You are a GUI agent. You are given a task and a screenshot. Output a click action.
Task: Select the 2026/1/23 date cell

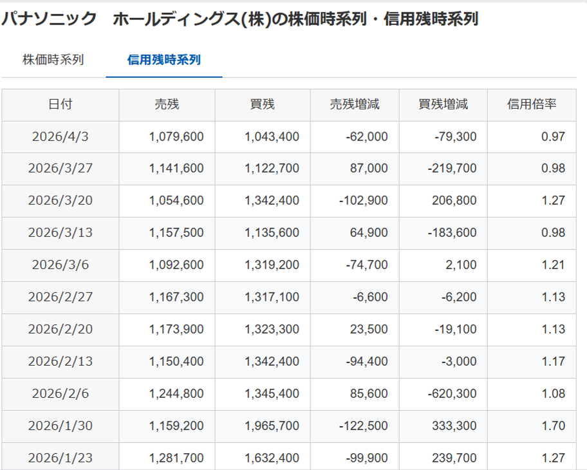tap(60, 458)
